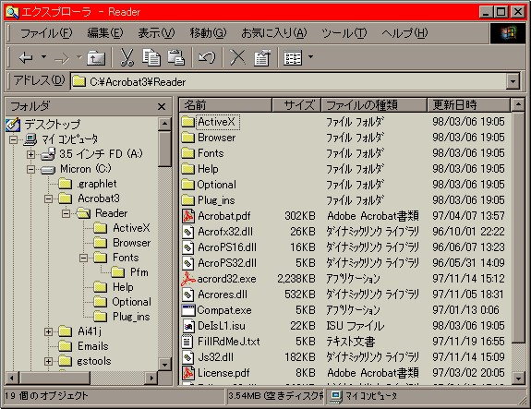Collapse the Reader tree node
This screenshot has width=531, height=409.
tap(66, 213)
